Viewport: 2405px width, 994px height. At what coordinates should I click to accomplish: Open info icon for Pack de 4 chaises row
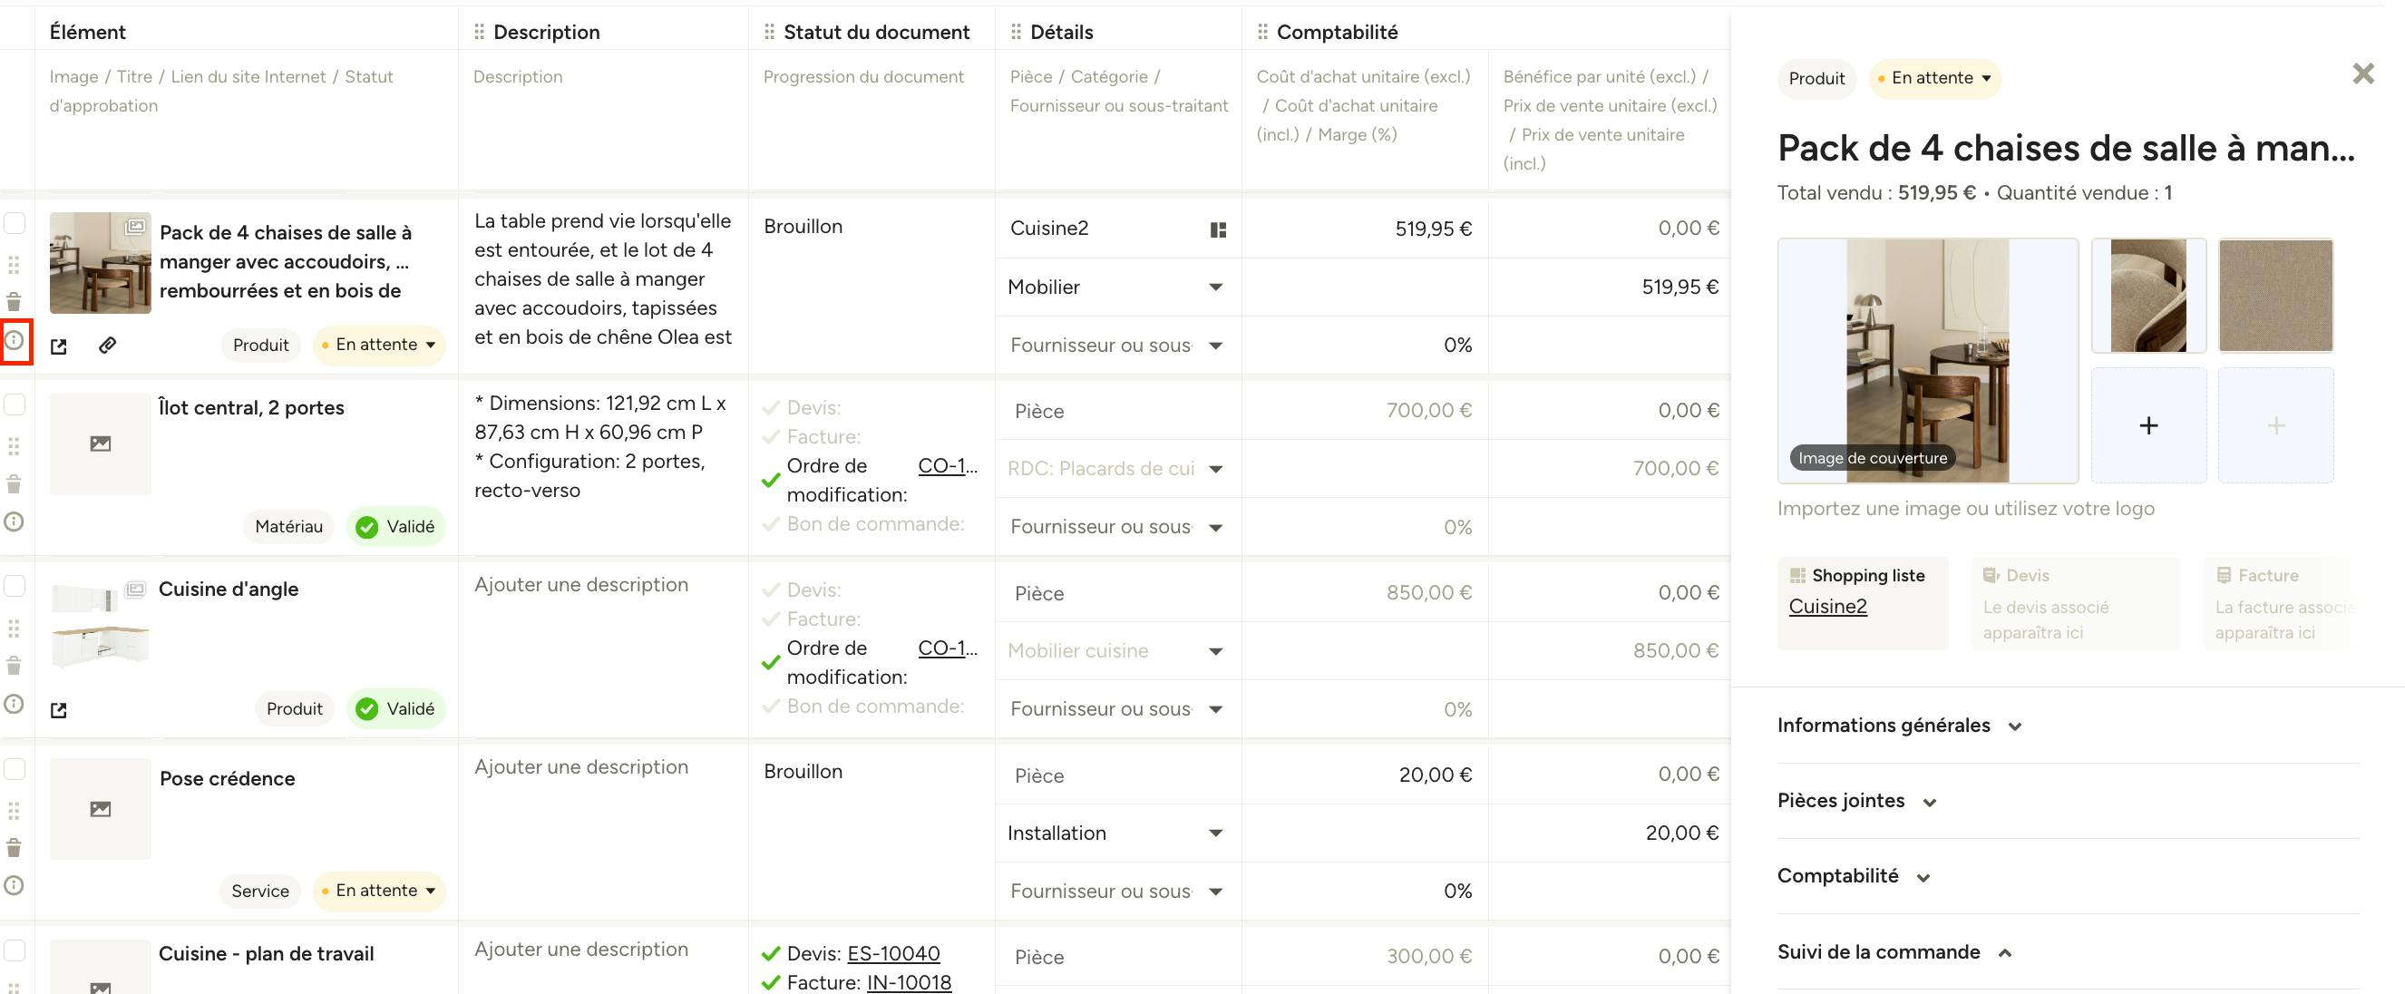pyautogui.click(x=14, y=341)
